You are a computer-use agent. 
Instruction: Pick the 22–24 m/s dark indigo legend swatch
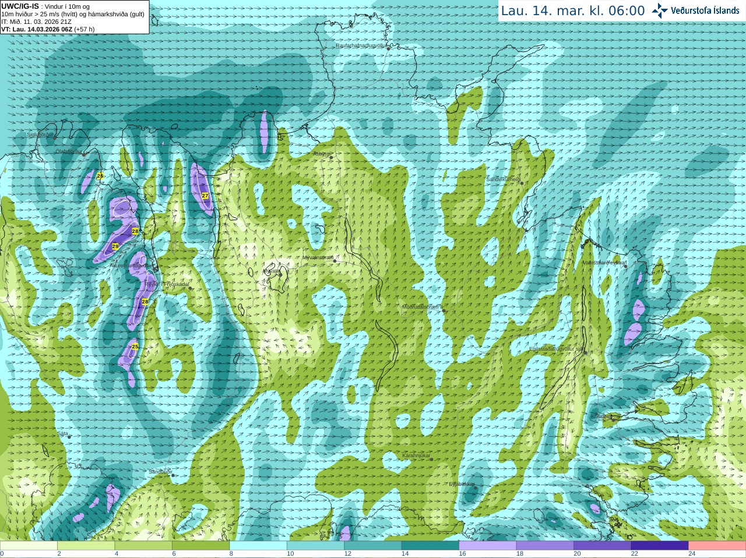(x=660, y=546)
